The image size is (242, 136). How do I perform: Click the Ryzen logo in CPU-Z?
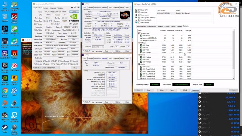(125, 15)
